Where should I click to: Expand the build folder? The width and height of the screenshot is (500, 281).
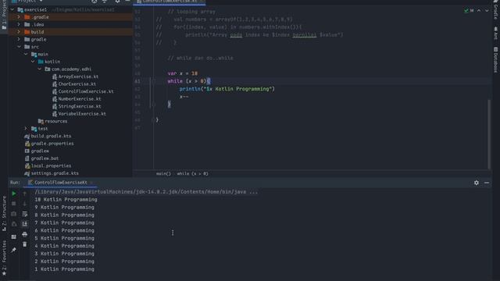pyautogui.click(x=19, y=32)
